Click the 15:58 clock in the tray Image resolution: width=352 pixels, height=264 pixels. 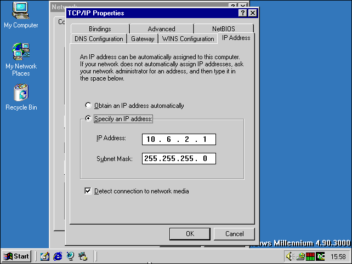(338, 256)
